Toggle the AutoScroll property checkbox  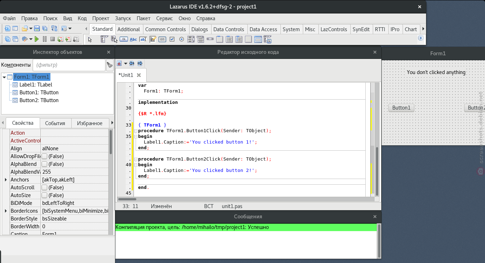[x=44, y=188]
